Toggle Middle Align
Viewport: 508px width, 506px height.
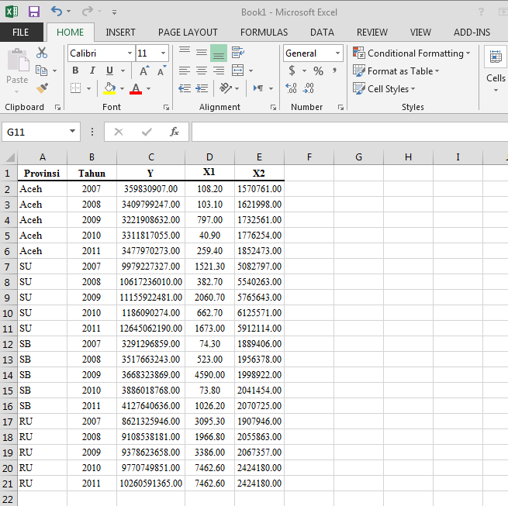202,53
